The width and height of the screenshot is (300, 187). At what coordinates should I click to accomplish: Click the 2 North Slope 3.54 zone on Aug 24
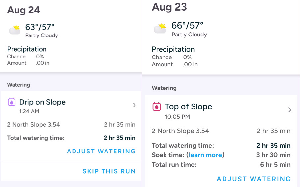(34, 125)
